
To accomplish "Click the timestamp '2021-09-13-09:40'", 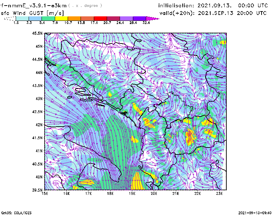I will point(255,213).
